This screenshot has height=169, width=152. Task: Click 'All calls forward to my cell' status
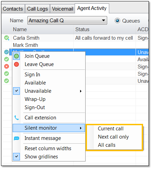click(104, 38)
